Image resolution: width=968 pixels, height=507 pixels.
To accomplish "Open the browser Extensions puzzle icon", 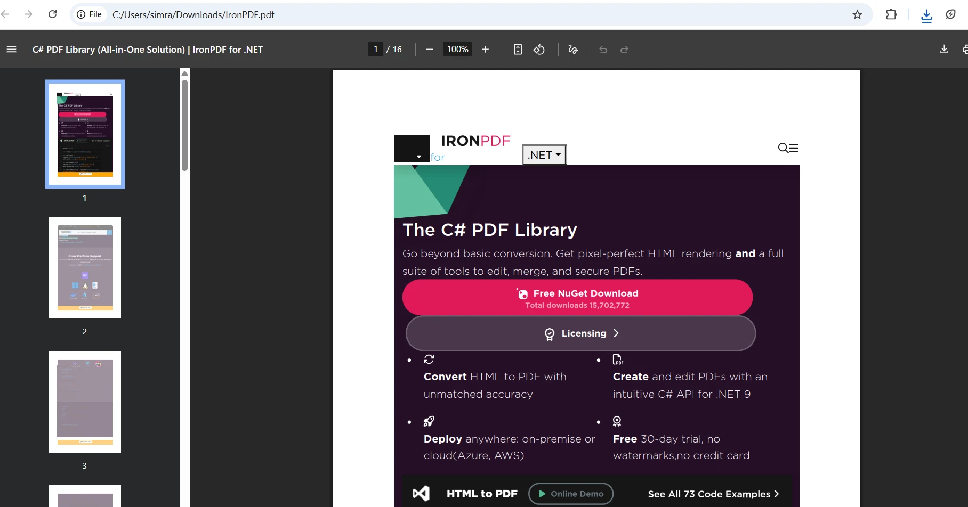I will point(891,14).
